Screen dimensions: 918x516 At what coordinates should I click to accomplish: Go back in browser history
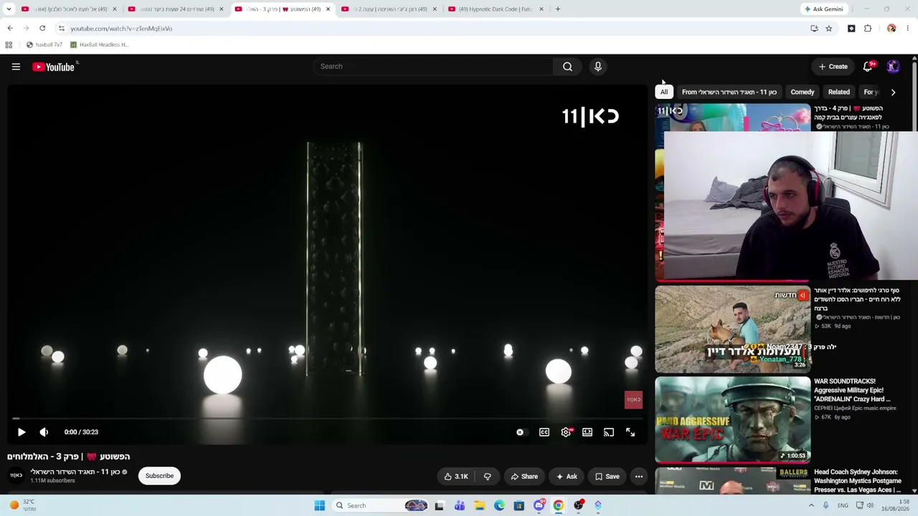tap(10, 29)
